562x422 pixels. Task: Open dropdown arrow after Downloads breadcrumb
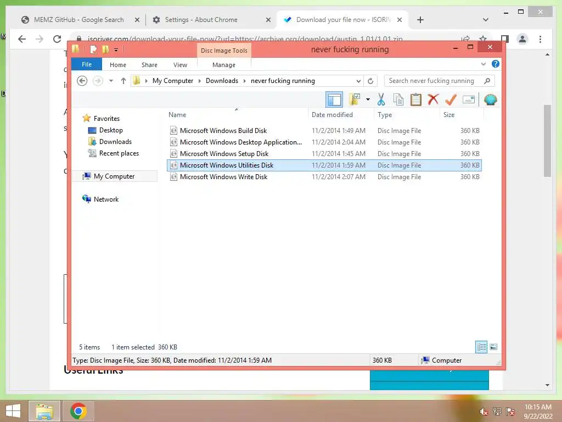[244, 81]
